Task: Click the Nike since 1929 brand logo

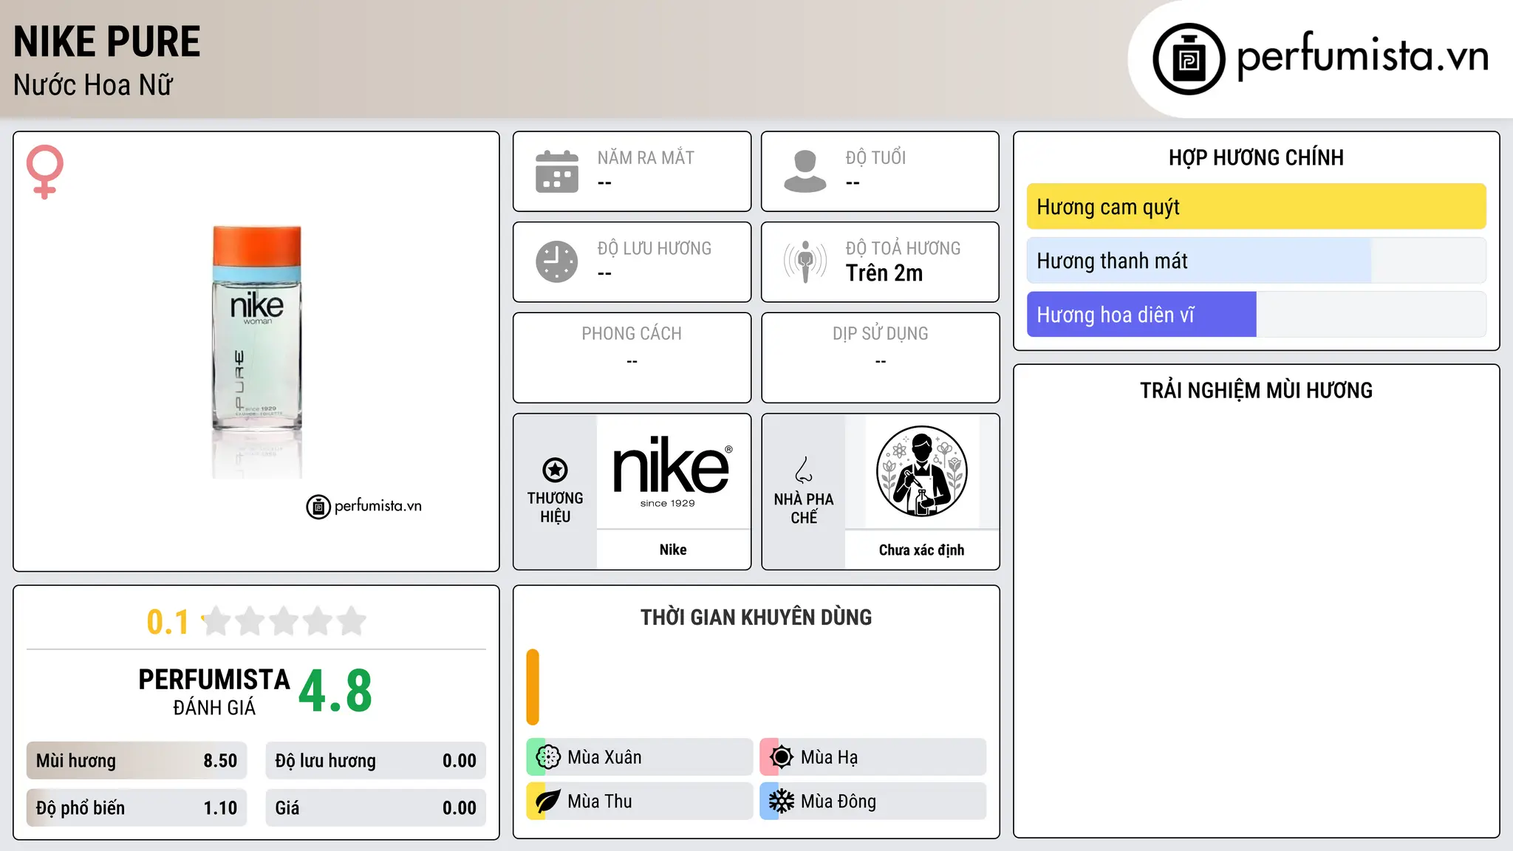Action: click(x=672, y=471)
